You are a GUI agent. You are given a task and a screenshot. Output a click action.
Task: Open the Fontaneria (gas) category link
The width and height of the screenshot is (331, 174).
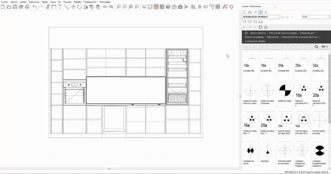pos(307,33)
